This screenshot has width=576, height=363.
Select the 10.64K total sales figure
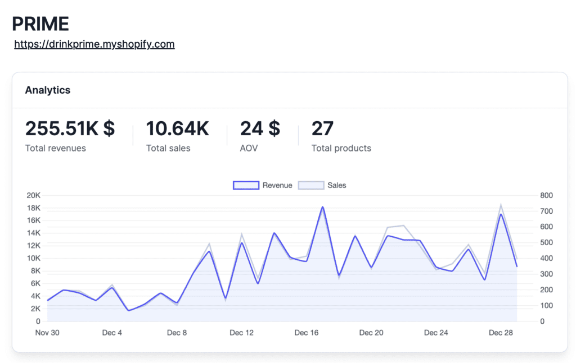177,128
